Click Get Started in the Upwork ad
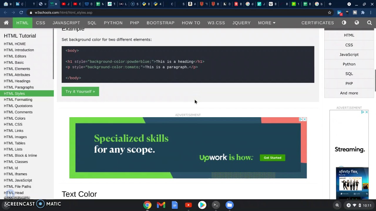This screenshot has height=211, width=376. point(272,158)
